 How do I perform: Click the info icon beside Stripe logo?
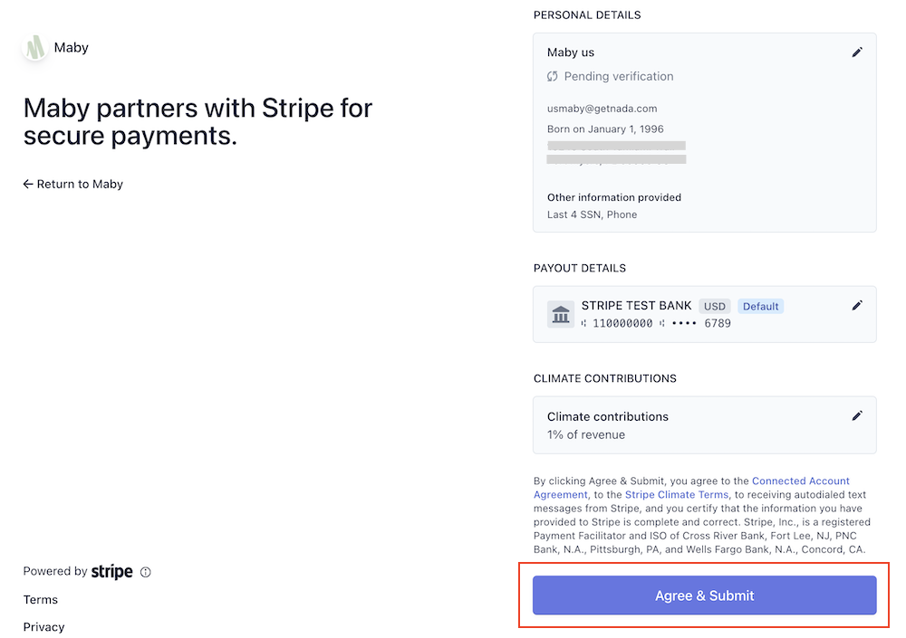[x=146, y=572]
